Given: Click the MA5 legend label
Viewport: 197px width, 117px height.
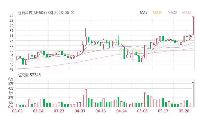Looking at the screenshot, I should tap(143, 12).
